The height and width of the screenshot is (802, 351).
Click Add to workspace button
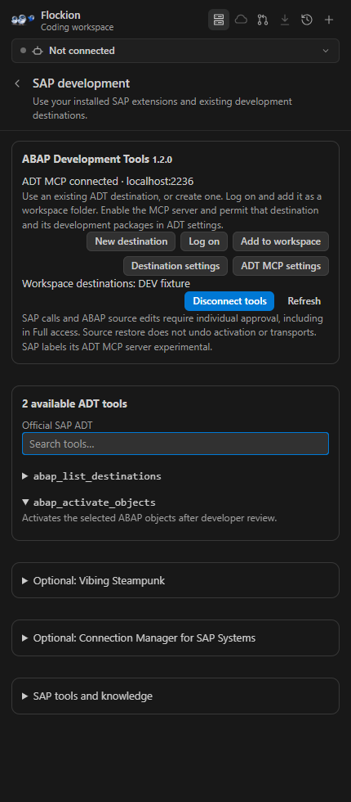281,241
